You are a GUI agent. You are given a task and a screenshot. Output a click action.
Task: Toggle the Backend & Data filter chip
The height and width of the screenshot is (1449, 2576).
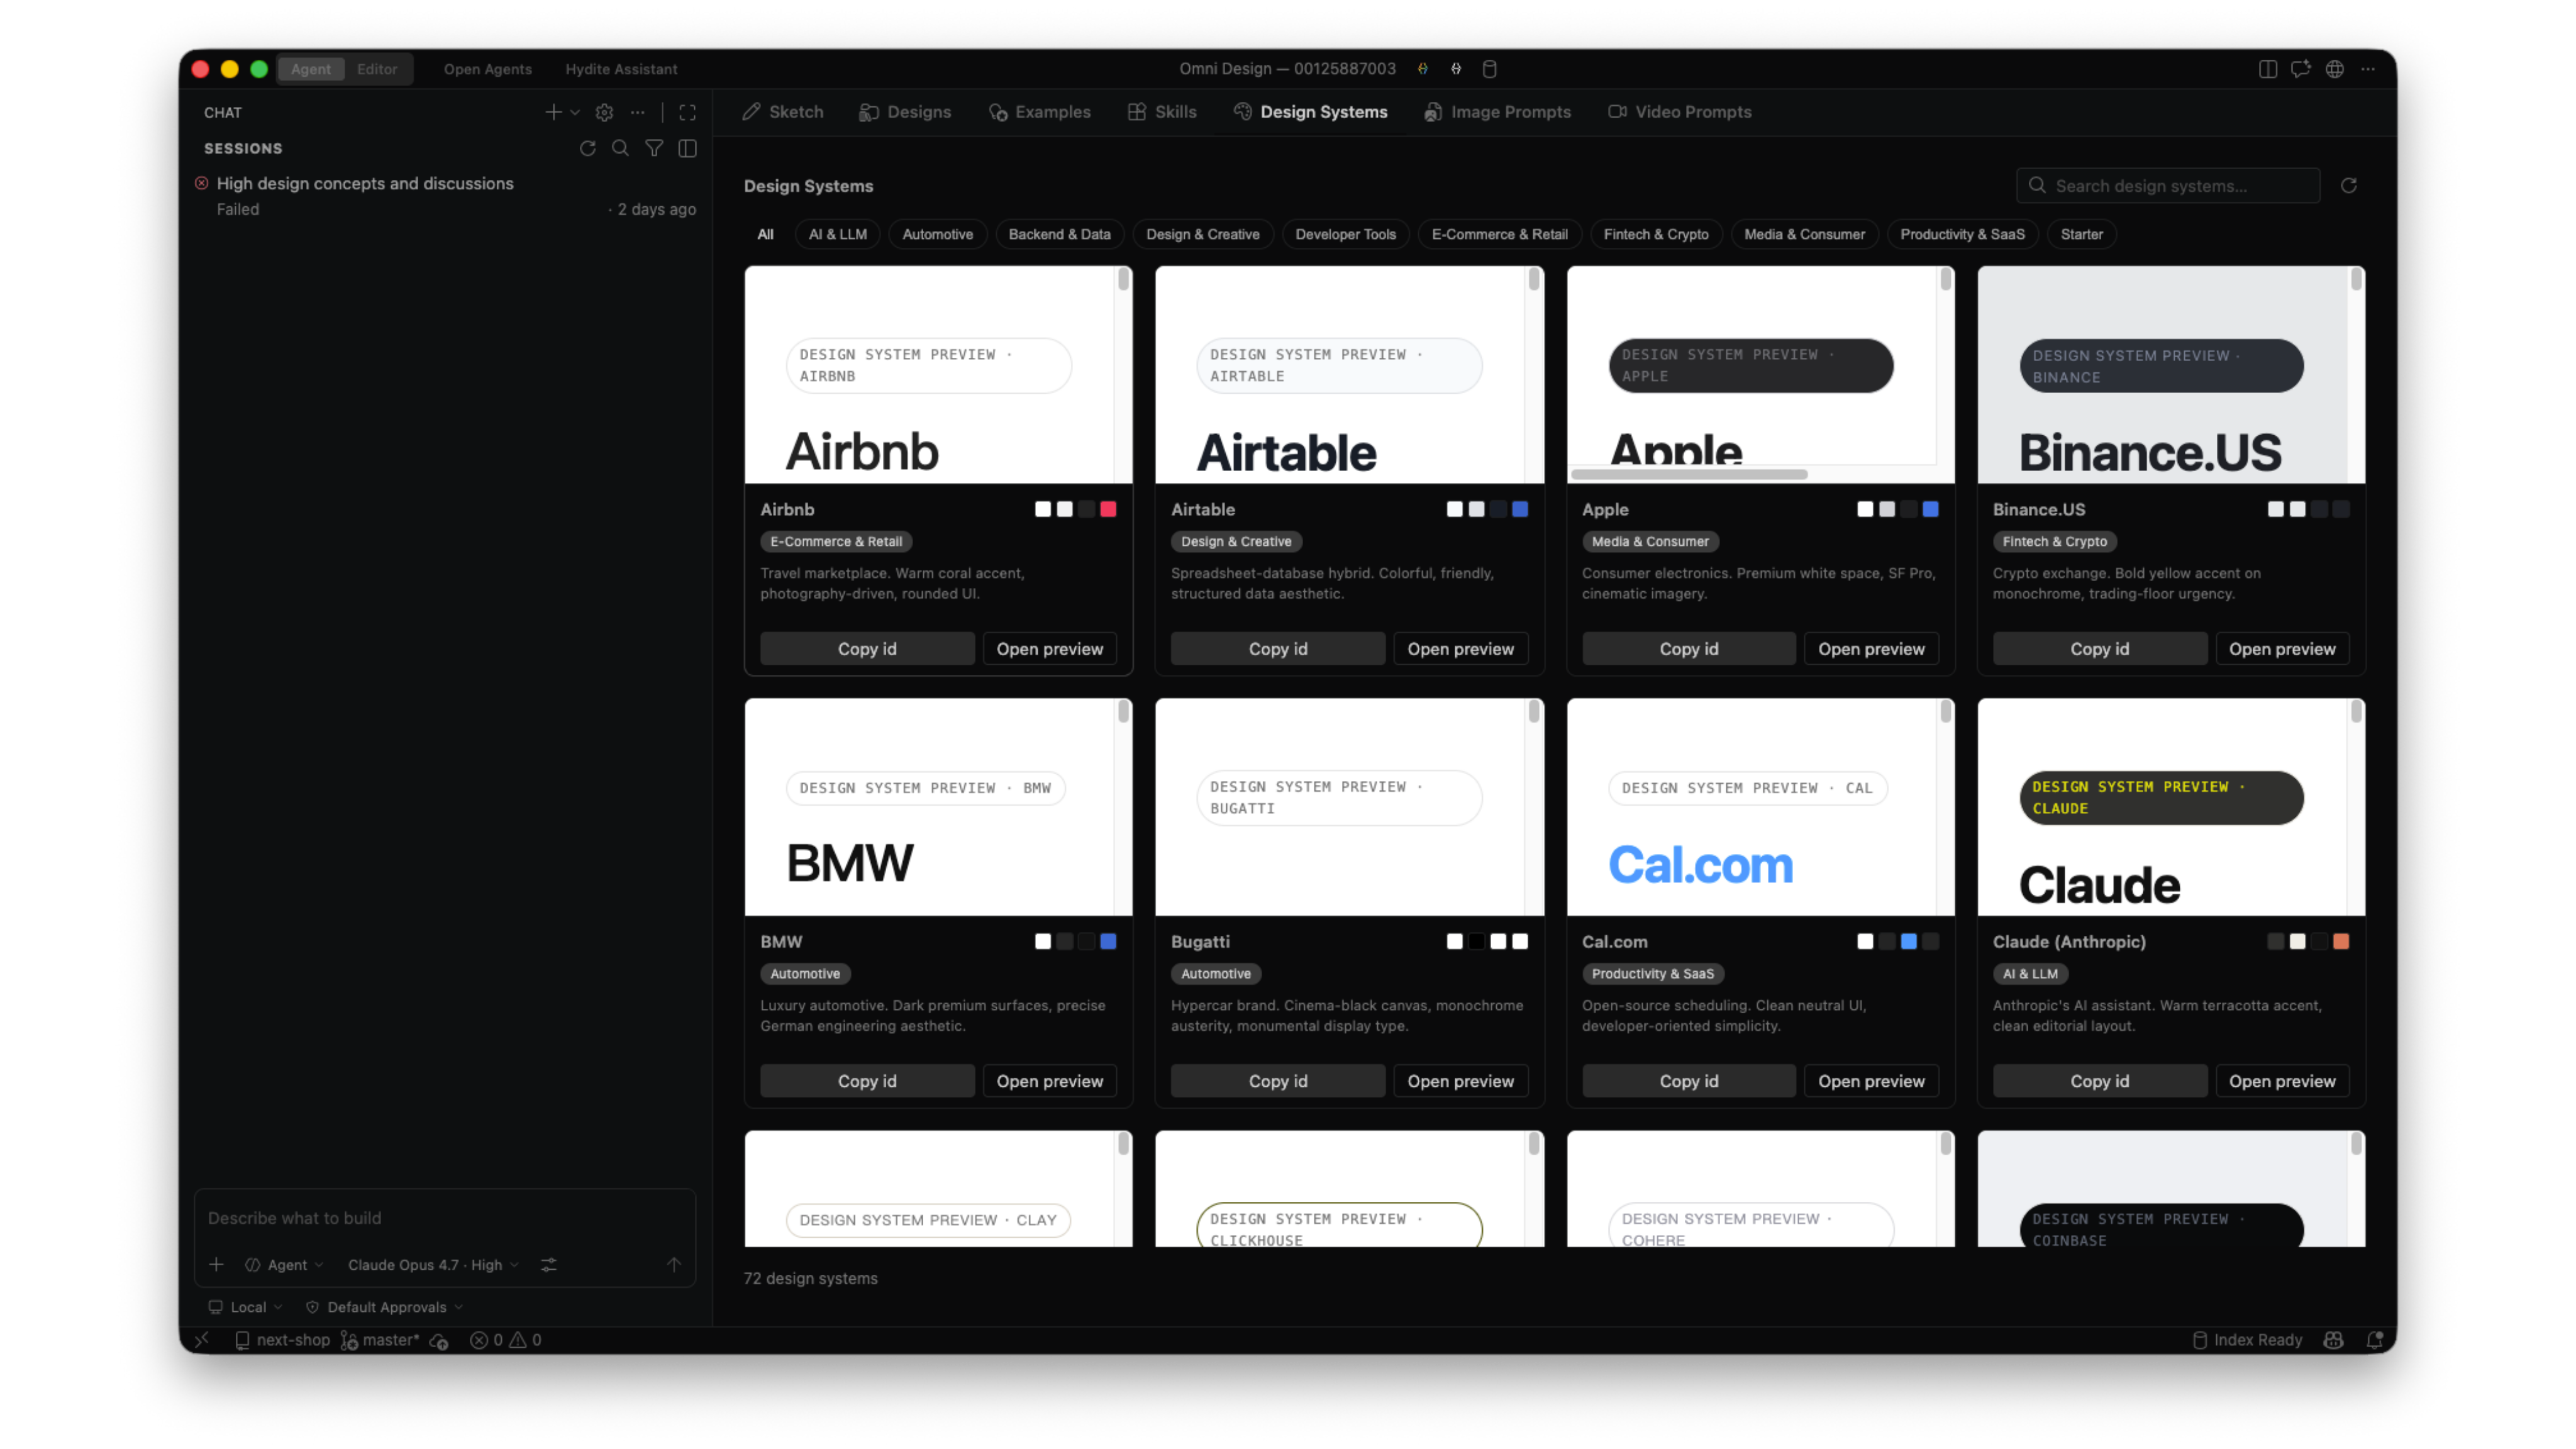1059,234
